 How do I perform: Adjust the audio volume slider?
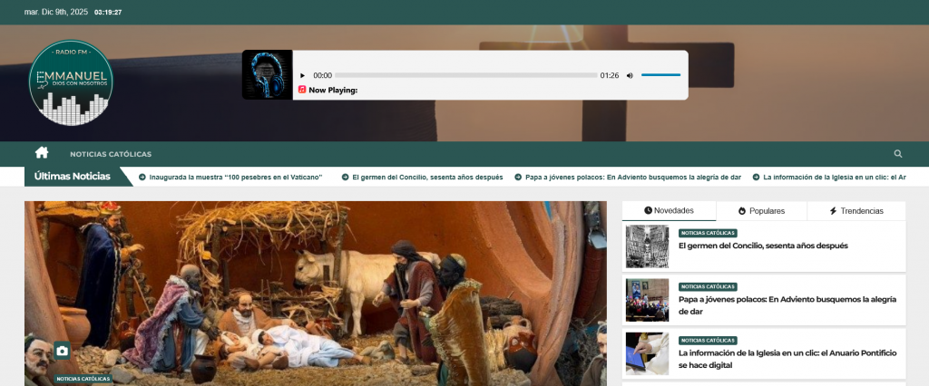click(x=660, y=75)
